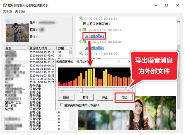
Task: Select friend 路上有你 in list
Action: coord(11,106)
